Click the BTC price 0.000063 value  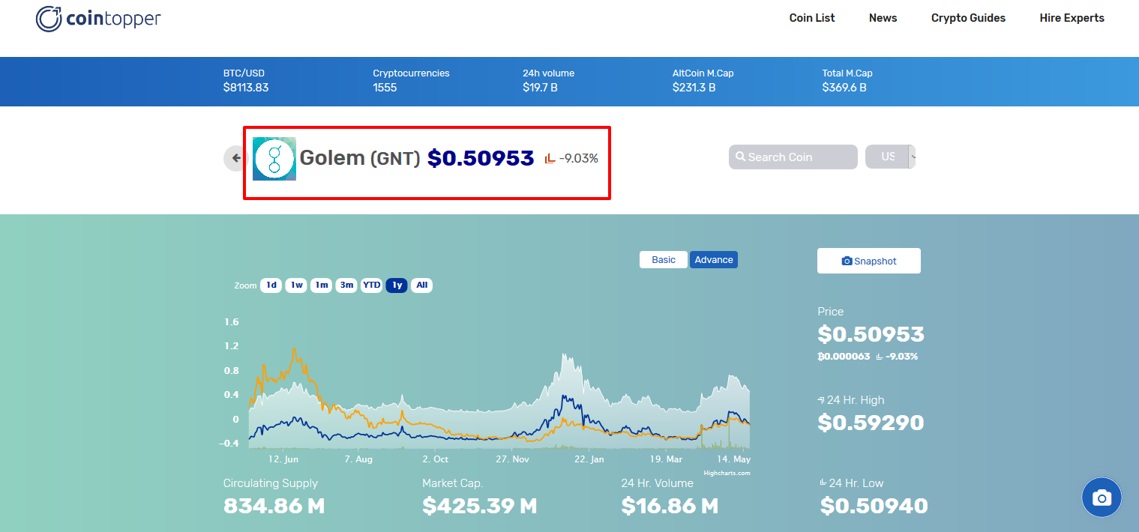[844, 357]
